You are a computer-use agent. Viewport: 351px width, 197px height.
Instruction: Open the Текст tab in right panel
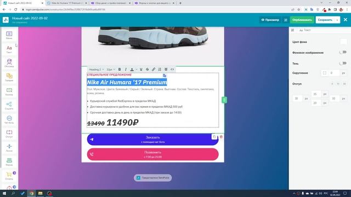(305, 30)
